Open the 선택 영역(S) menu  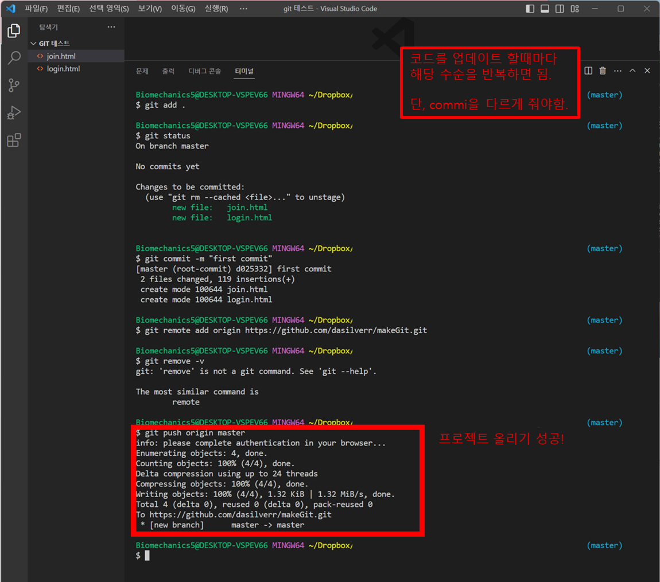tap(108, 9)
